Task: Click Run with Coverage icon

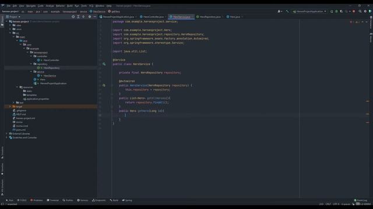Action: pos(342,12)
